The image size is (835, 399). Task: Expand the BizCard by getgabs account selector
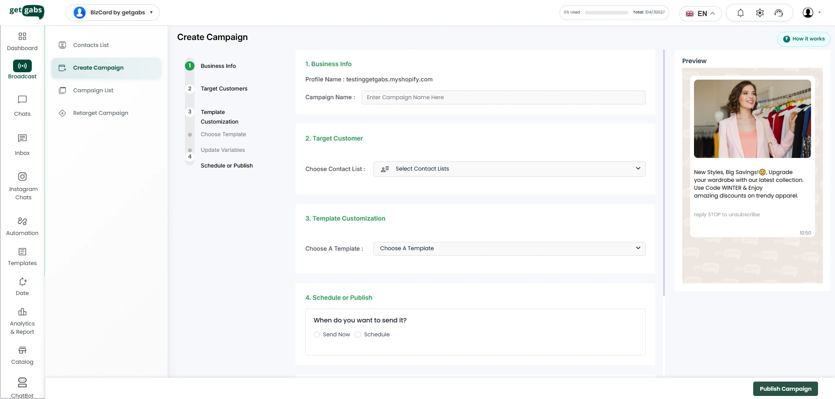[113, 13]
